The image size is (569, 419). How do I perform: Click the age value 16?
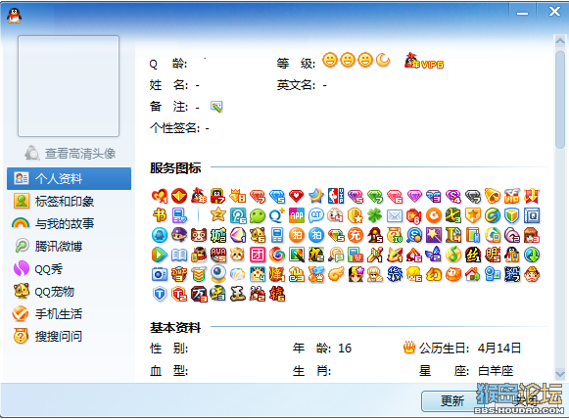pyautogui.click(x=345, y=349)
